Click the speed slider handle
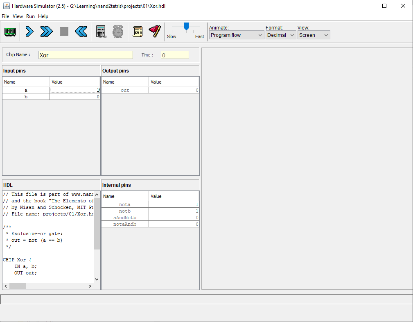413x322 pixels. click(x=186, y=27)
